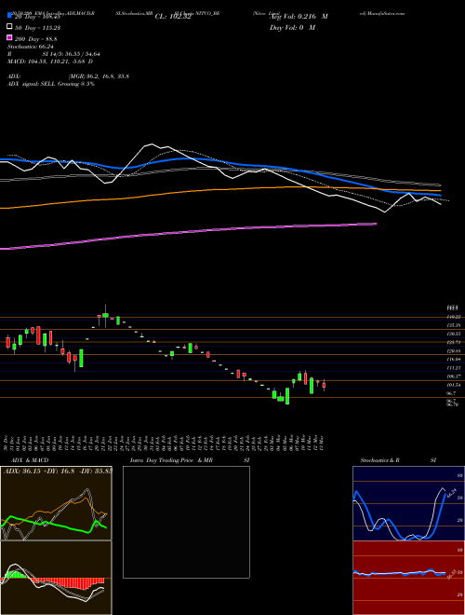The width and height of the screenshot is (465, 615).
Task: Click the MACD: 104.53, 110.21, -5.68 line
Action: [x=50, y=61]
